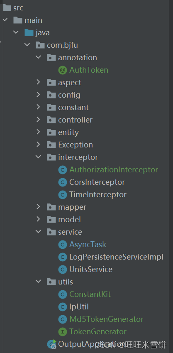
Task: Select the src root folder
Action: tap(18, 8)
